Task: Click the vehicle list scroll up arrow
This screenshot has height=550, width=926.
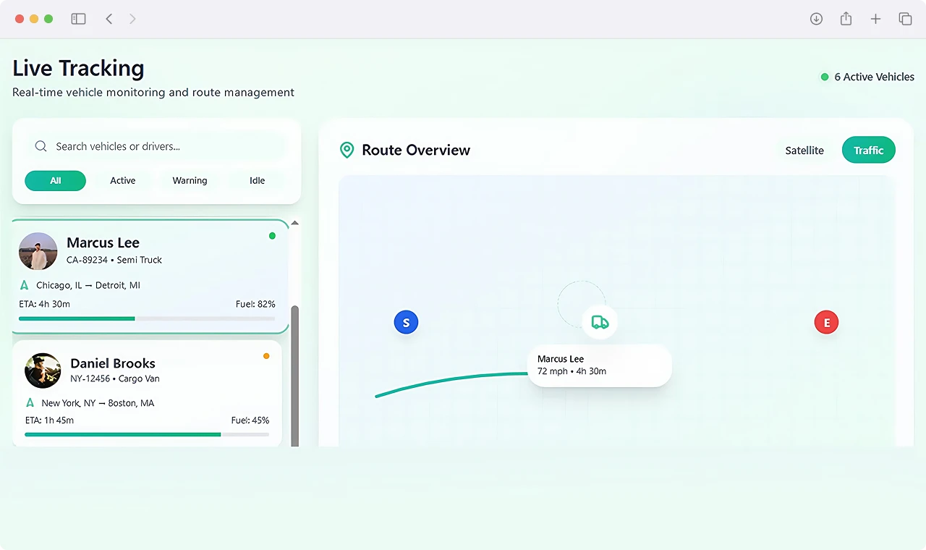Action: [x=294, y=223]
